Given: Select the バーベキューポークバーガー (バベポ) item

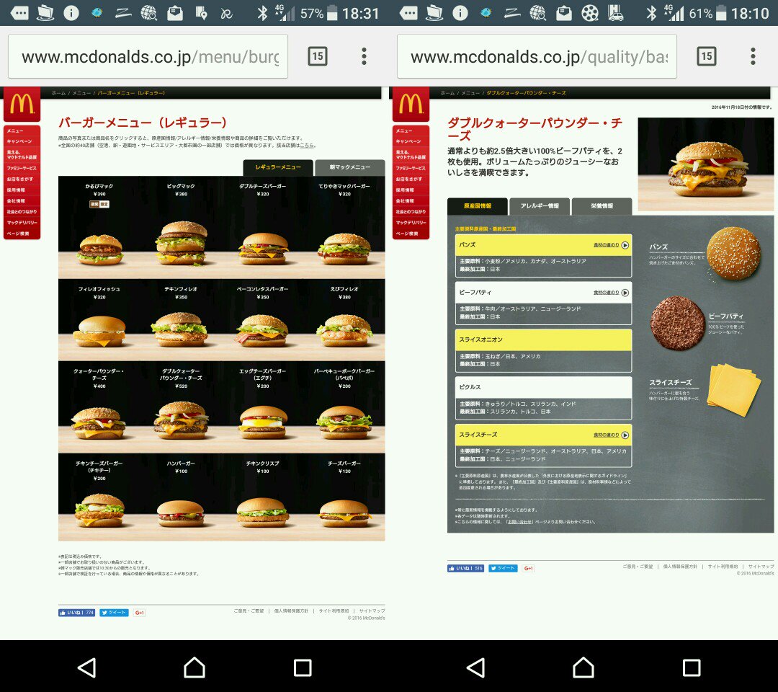Looking at the screenshot, I should click(x=344, y=407).
